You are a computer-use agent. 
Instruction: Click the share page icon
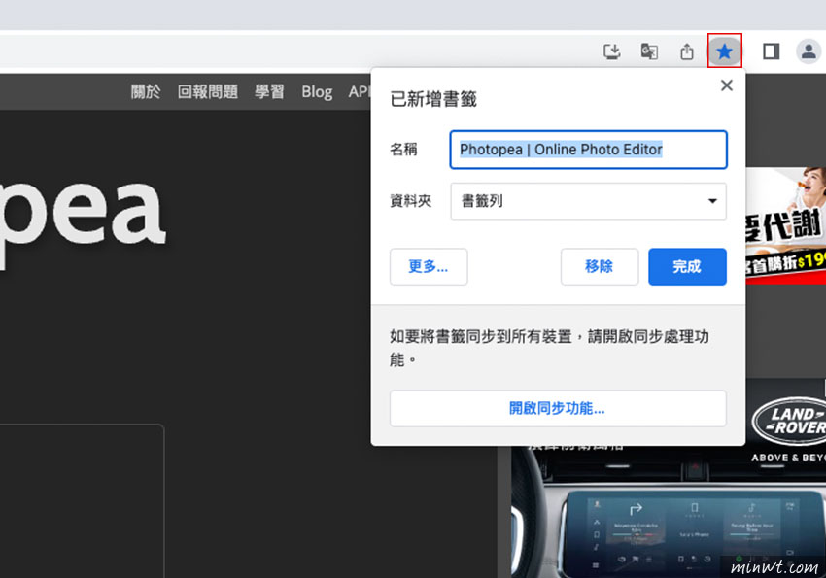pos(686,51)
